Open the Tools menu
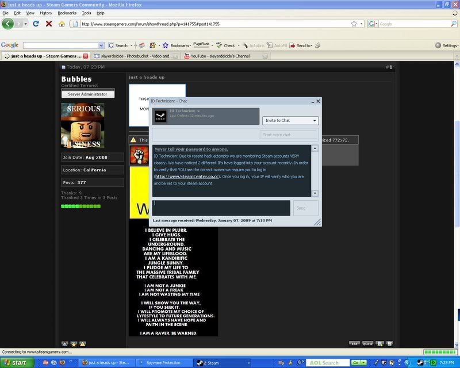This screenshot has width=460, height=368. tap(86, 13)
